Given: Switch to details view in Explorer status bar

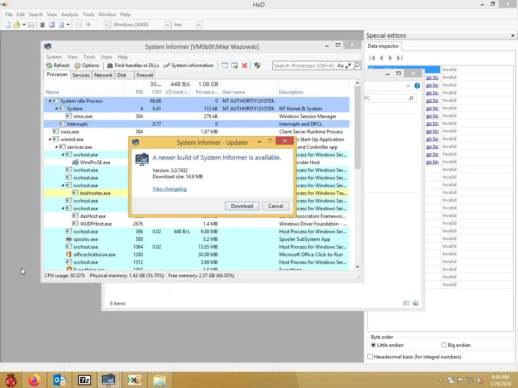Looking at the screenshot, I should [407, 303].
